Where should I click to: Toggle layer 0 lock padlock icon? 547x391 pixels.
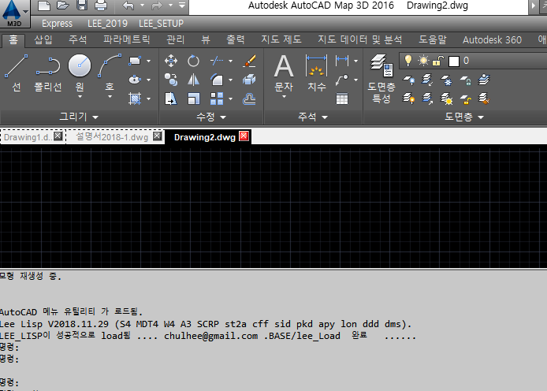click(438, 61)
